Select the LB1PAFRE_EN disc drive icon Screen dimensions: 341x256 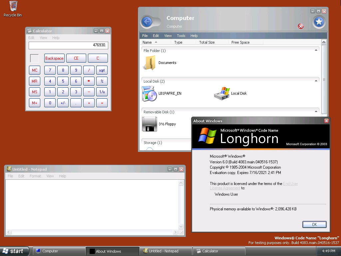(149, 93)
